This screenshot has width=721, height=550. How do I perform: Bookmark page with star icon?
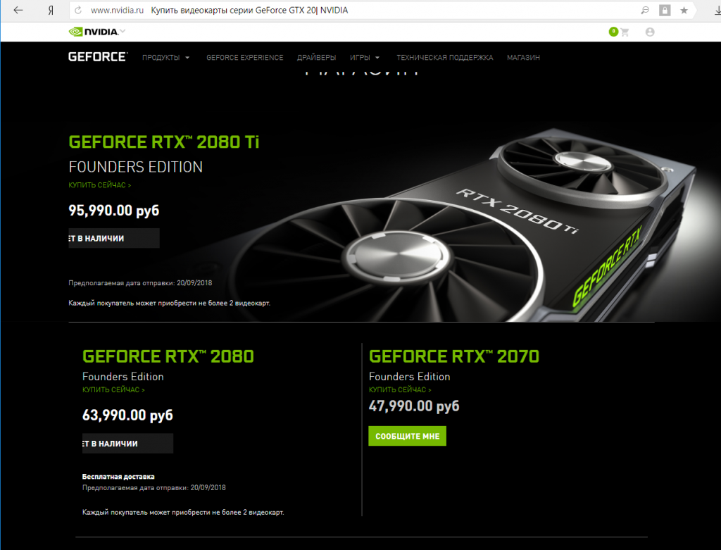(684, 10)
